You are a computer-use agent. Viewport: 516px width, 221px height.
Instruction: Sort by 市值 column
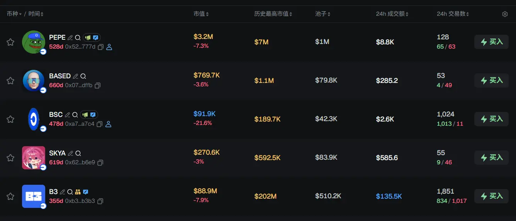point(201,14)
